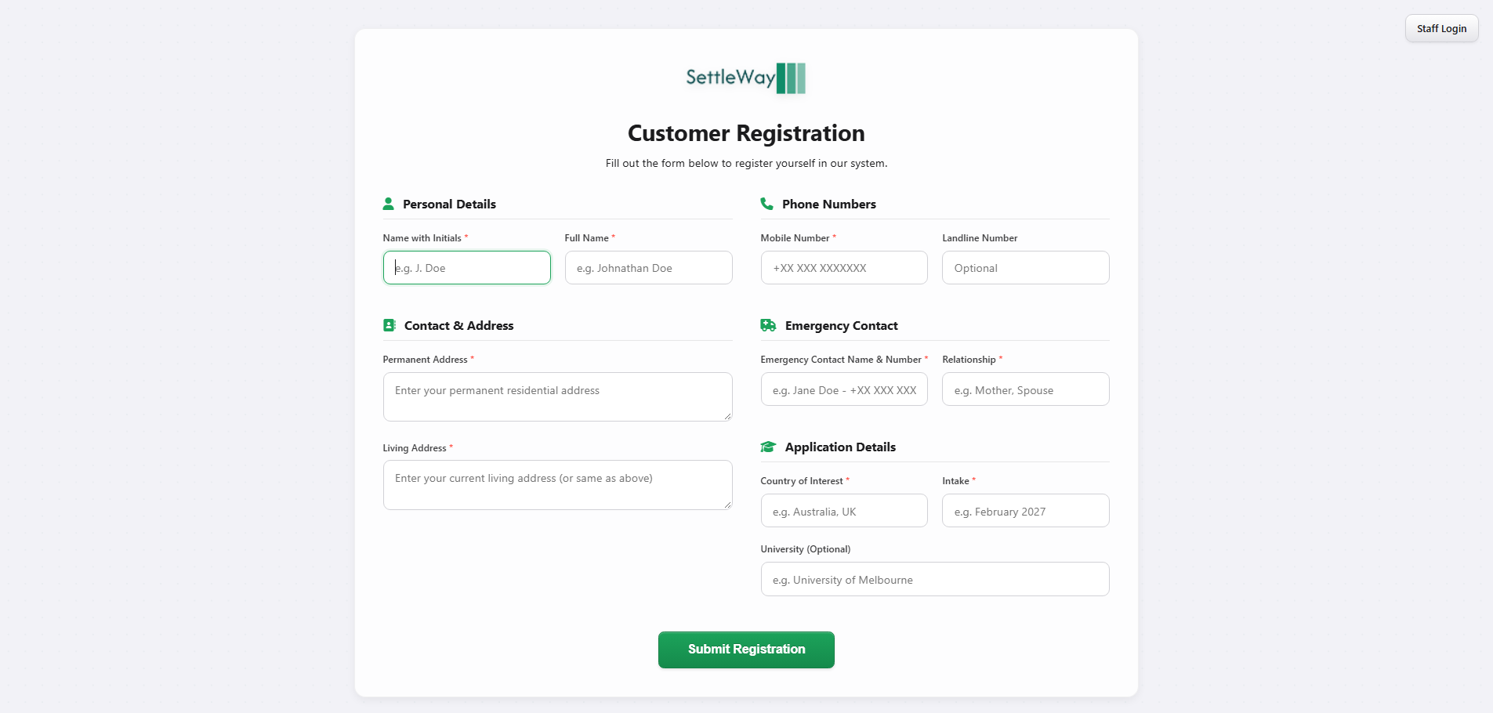Select the Emergency Contact Name & Number field
The image size is (1493, 713).
pyautogui.click(x=844, y=389)
